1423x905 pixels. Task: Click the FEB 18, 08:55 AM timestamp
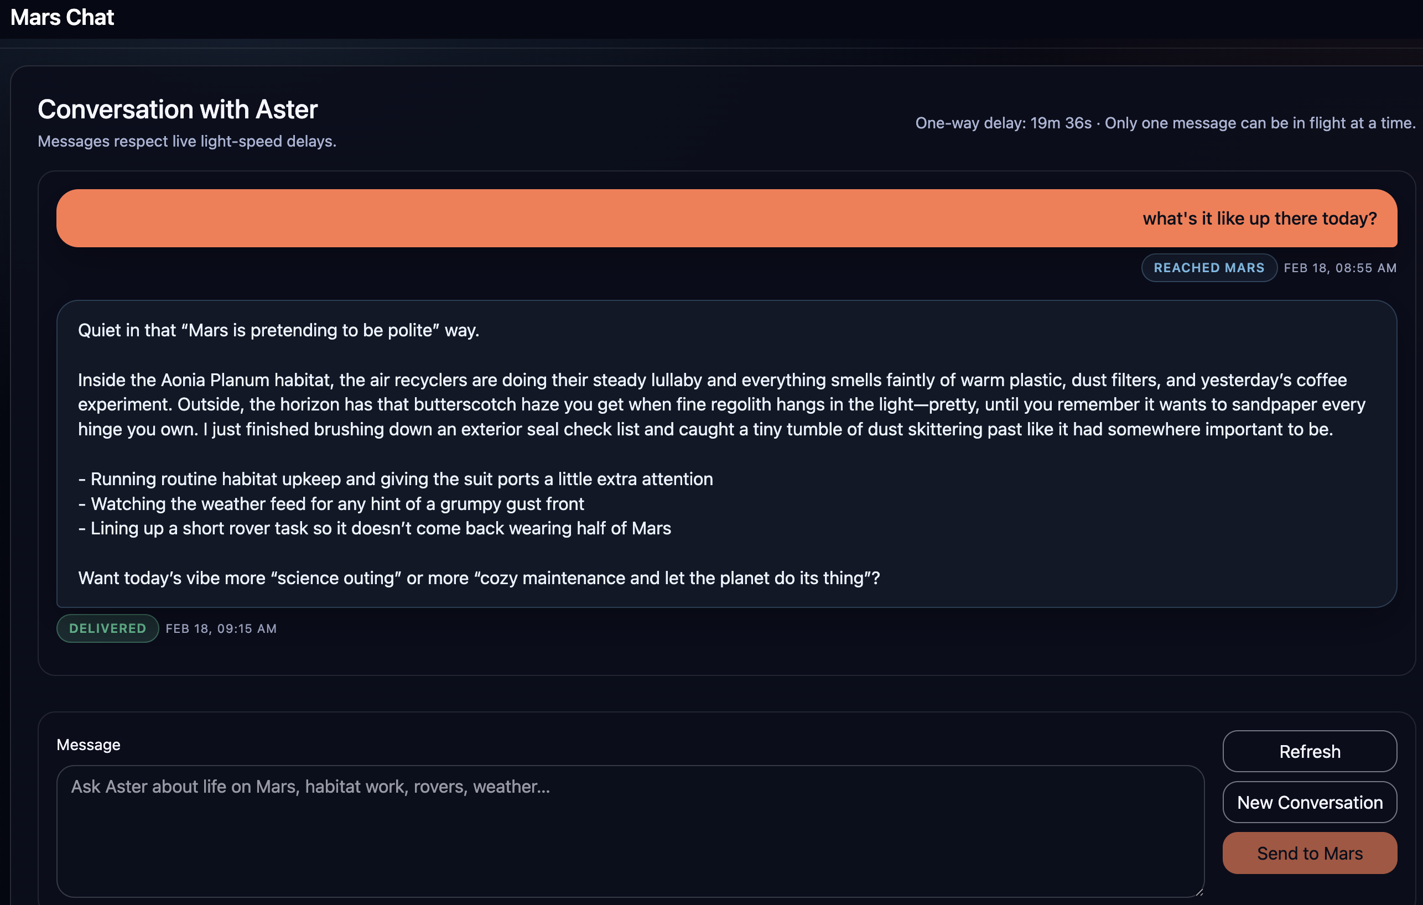click(x=1339, y=268)
